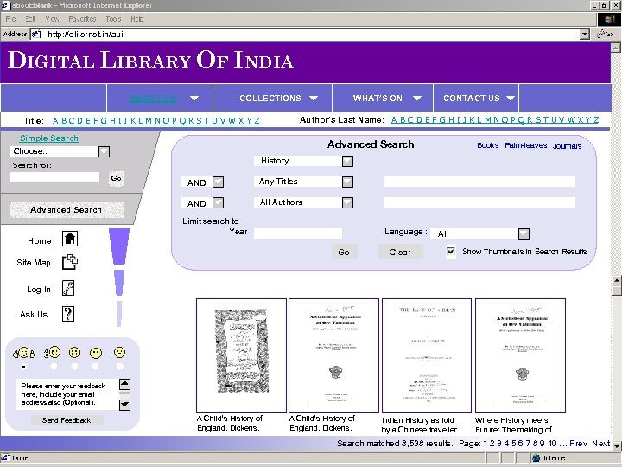This screenshot has height=467, width=622.
Task: Click the page icon in the address bar
Action: point(36,34)
